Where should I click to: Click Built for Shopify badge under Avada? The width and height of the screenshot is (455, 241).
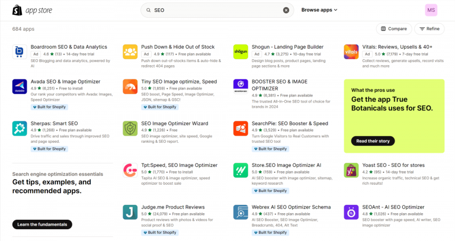click(49, 107)
